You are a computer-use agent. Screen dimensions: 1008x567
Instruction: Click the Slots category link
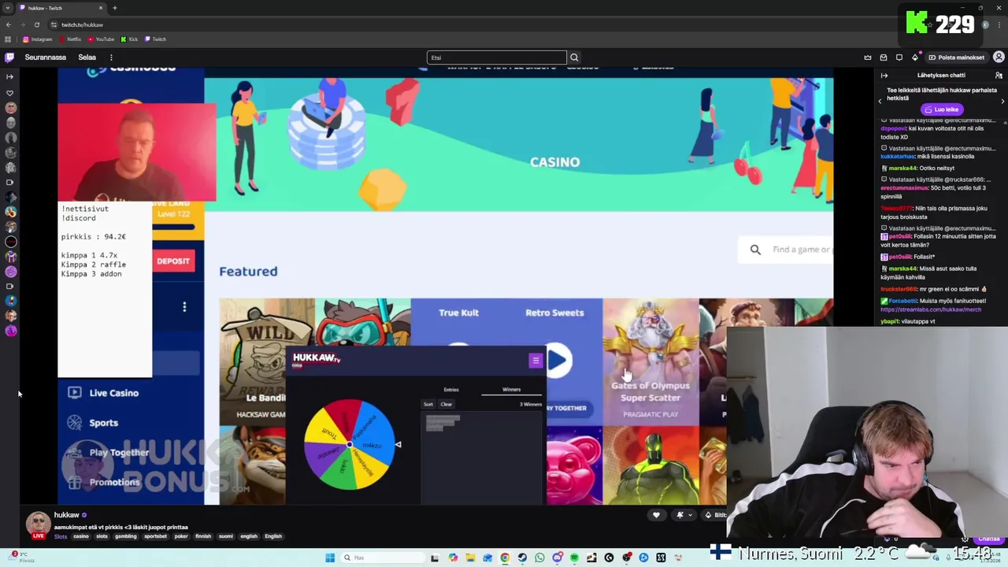(61, 536)
